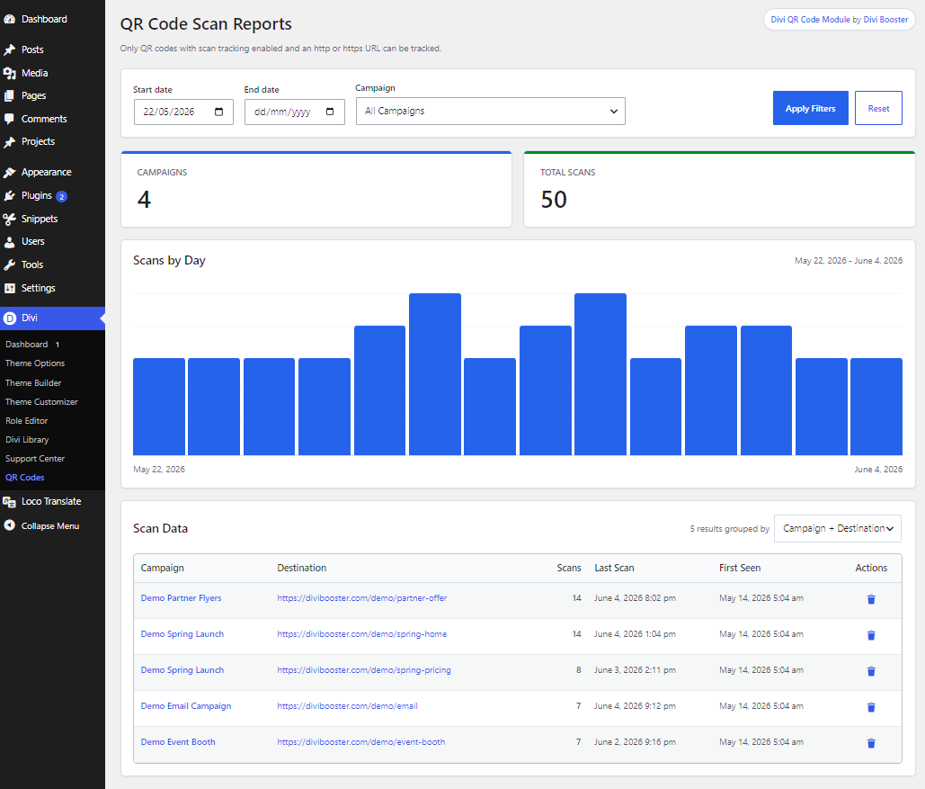Open Divi Support Center submenu item
The width and height of the screenshot is (925, 789).
(x=35, y=458)
